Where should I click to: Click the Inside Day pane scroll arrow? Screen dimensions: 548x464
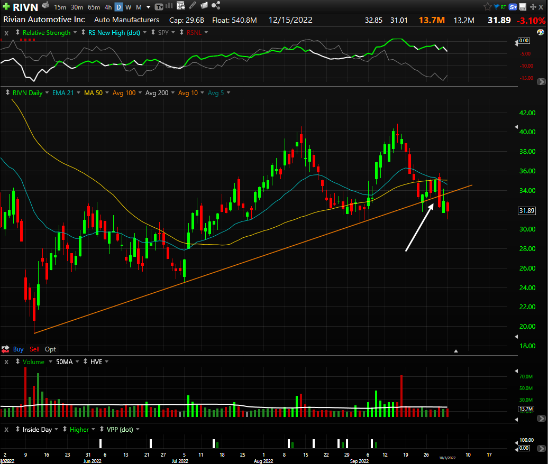(541, 448)
